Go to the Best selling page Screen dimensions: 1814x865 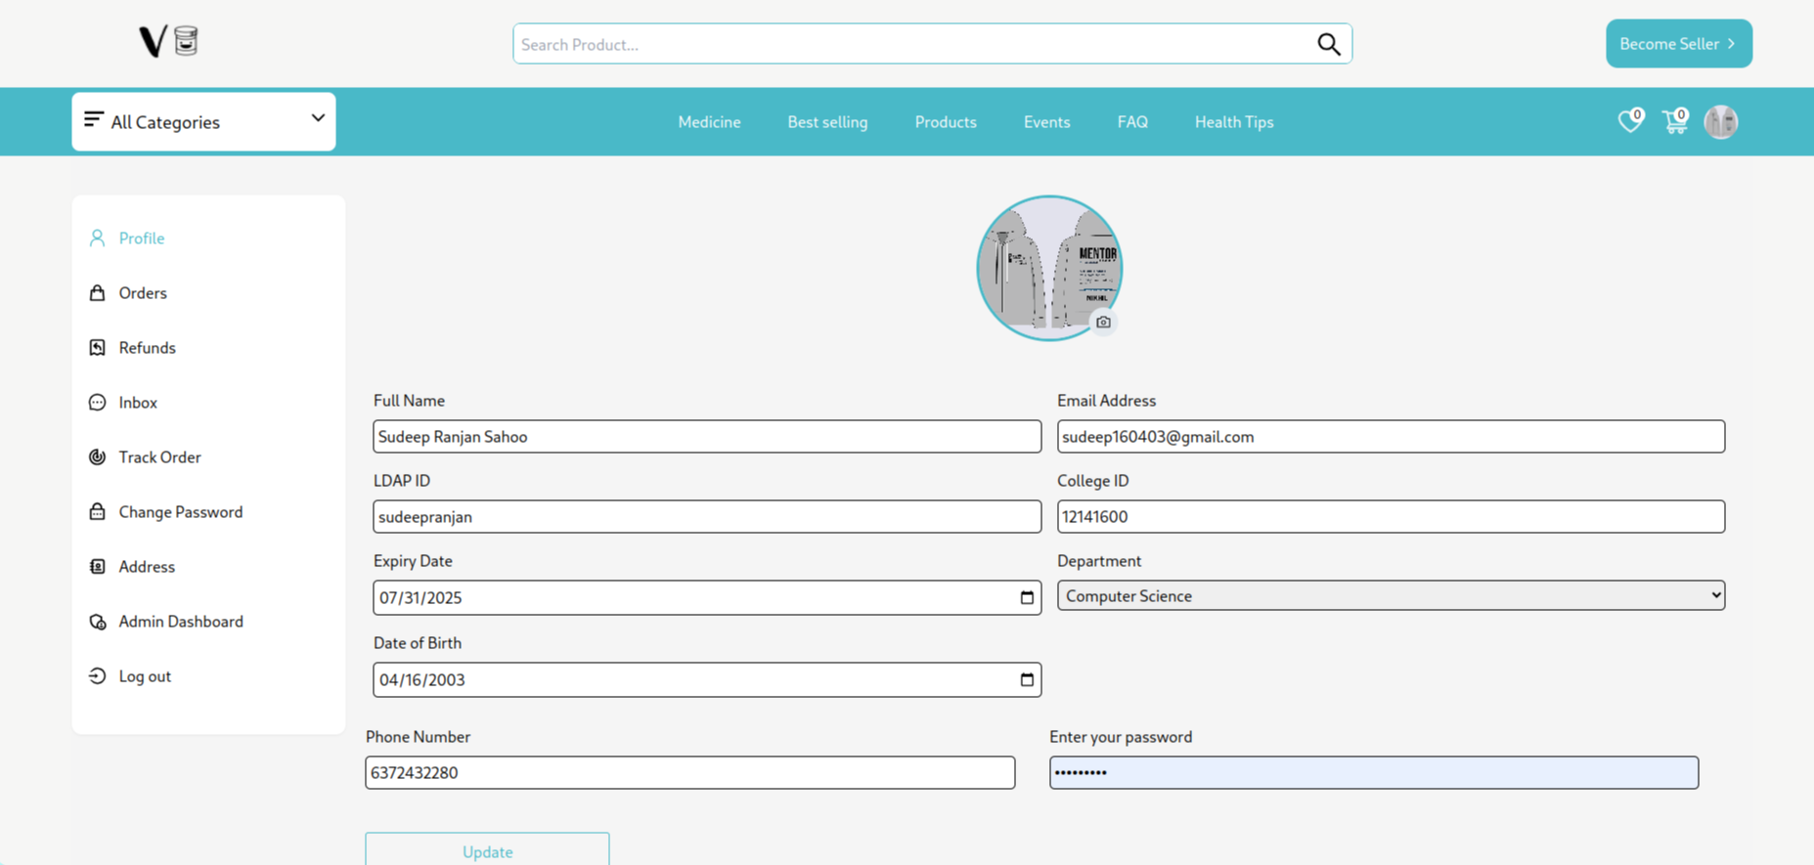click(x=827, y=122)
